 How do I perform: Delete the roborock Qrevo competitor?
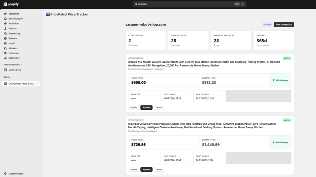(159, 170)
